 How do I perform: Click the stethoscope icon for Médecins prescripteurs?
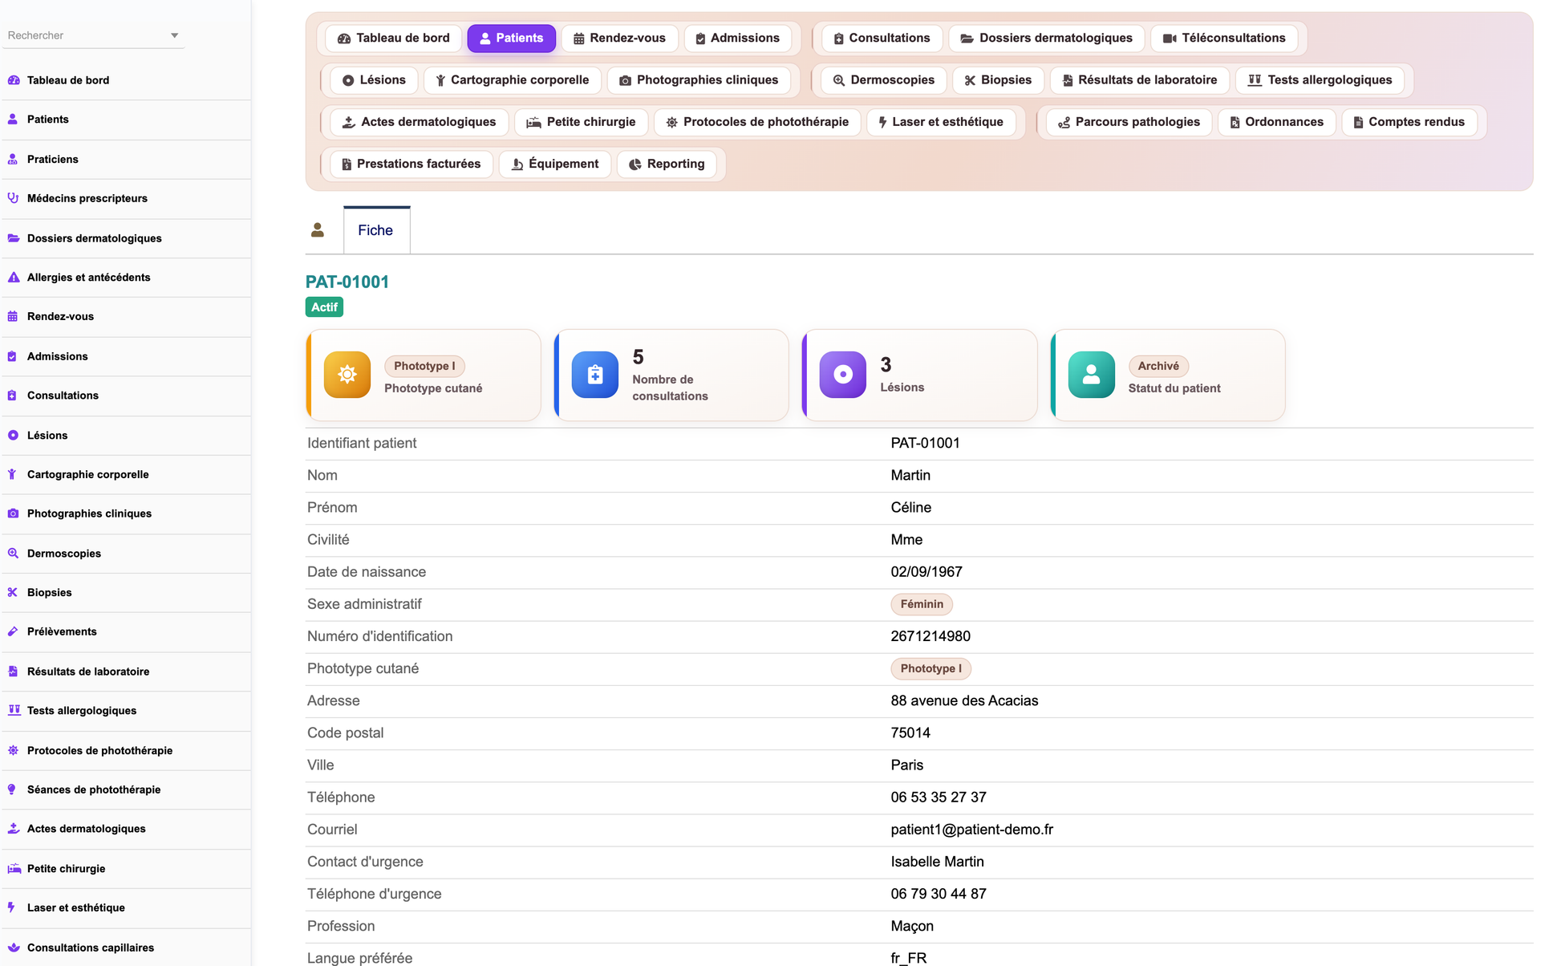tap(13, 198)
